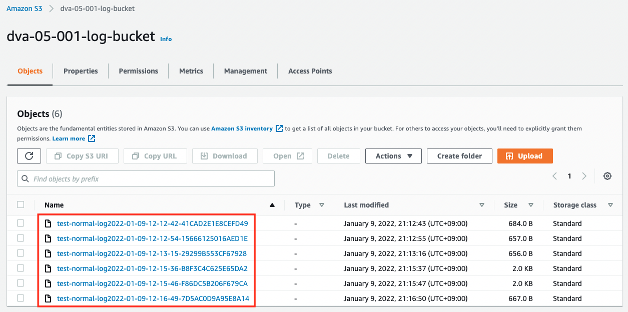Select checkbox for log ending E8A14
The image size is (628, 312).
click(21, 298)
